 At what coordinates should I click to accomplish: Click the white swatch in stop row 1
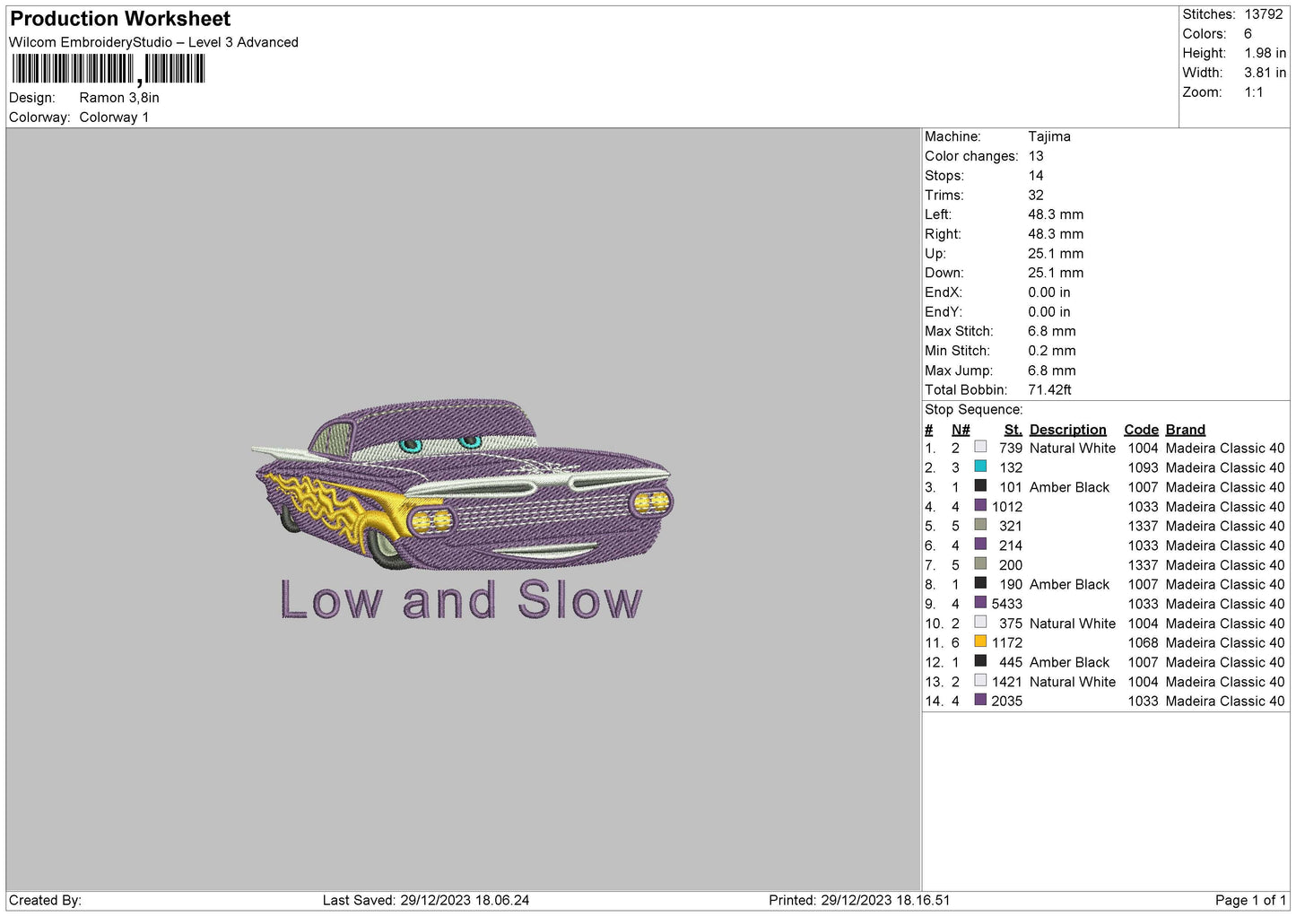[980, 447]
